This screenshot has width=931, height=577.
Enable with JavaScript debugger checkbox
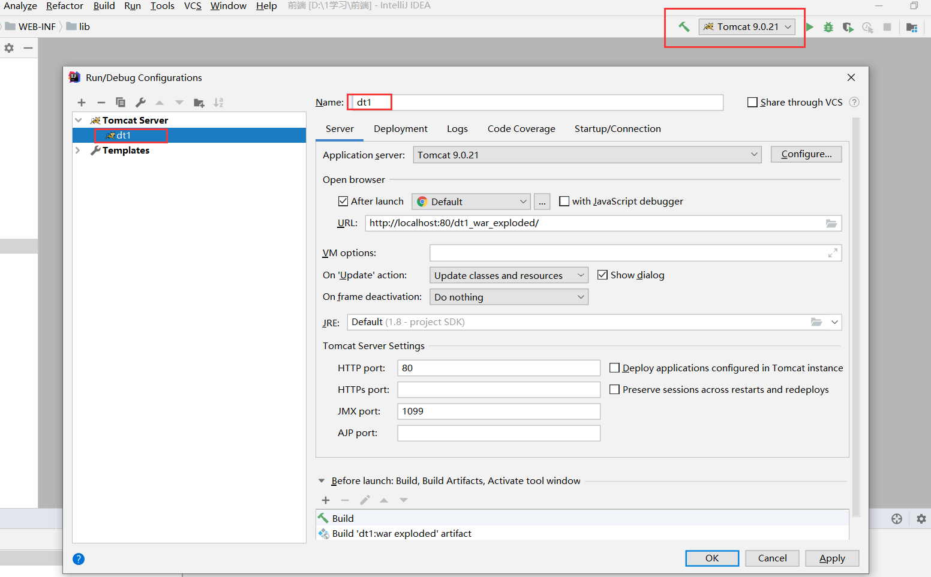coord(564,201)
